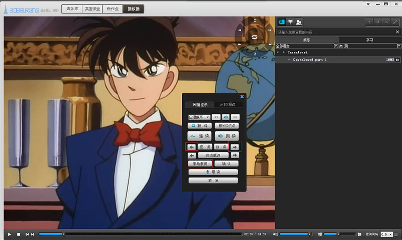402x240 pixels.
Task: Focus the playlist search input field
Action: 335,32
